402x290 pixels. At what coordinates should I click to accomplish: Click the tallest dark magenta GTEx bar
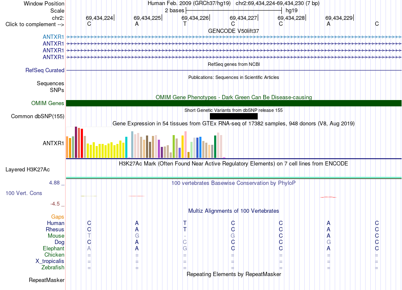click(76, 142)
